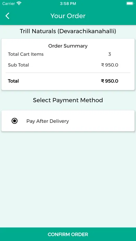136x241 pixels.
Task: Click the Trill Naturals store name
Action: pyautogui.click(x=68, y=31)
